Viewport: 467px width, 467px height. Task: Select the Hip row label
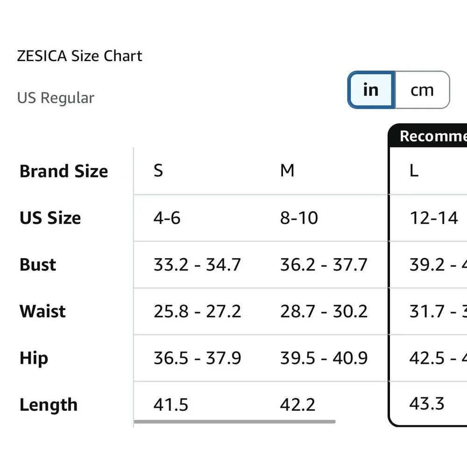33,358
